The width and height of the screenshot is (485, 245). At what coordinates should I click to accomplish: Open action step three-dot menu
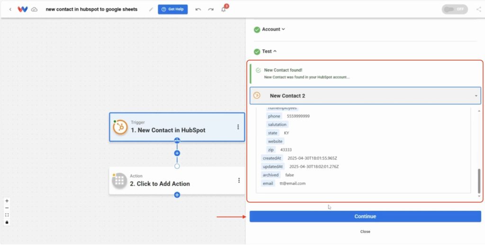(239, 181)
